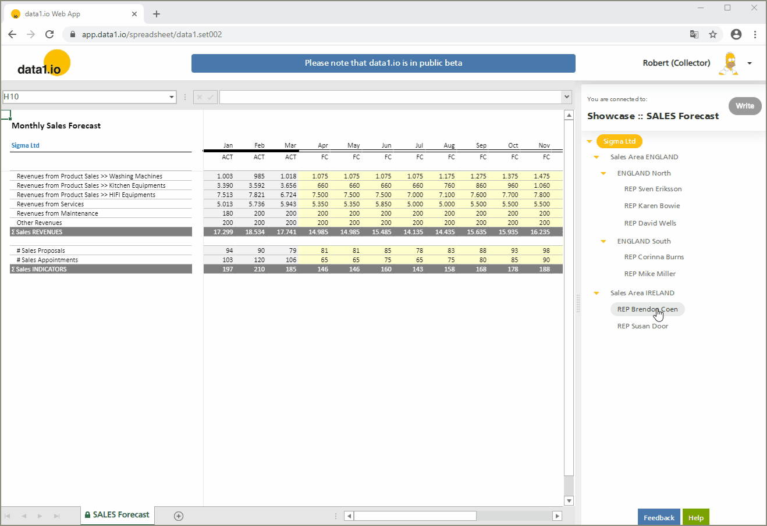Select REP David Wells
This screenshot has width=767, height=526.
click(650, 223)
